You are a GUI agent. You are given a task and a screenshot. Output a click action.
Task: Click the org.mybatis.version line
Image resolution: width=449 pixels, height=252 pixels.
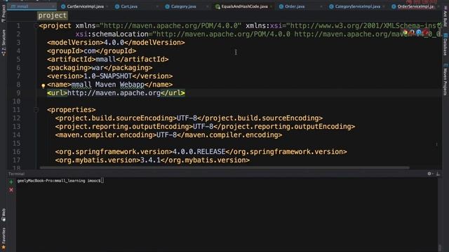(152, 160)
